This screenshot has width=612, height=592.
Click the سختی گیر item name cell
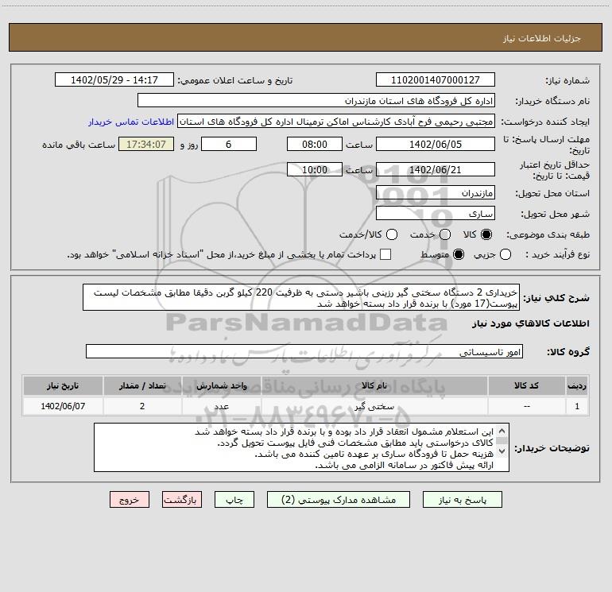coord(374,406)
